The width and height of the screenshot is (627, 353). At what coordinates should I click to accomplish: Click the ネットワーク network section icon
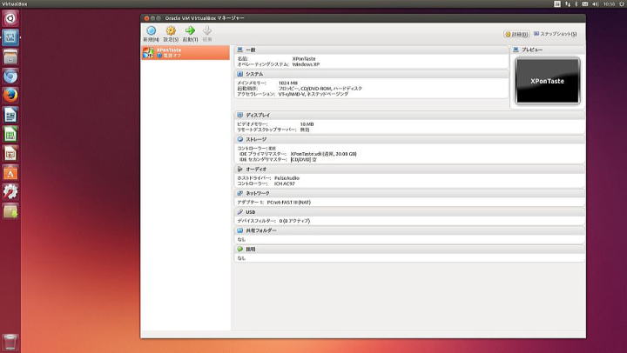pyautogui.click(x=240, y=193)
